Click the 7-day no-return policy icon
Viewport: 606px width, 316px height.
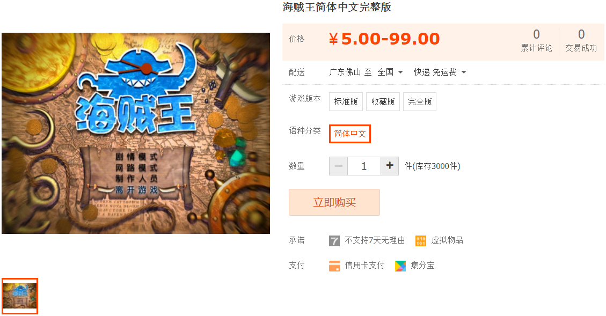tap(334, 241)
